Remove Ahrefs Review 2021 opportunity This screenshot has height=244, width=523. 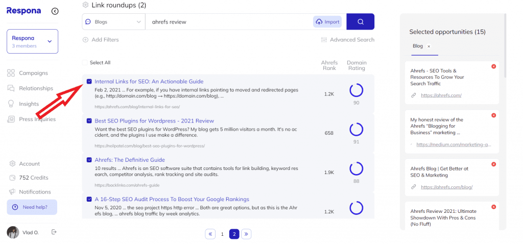494,207
